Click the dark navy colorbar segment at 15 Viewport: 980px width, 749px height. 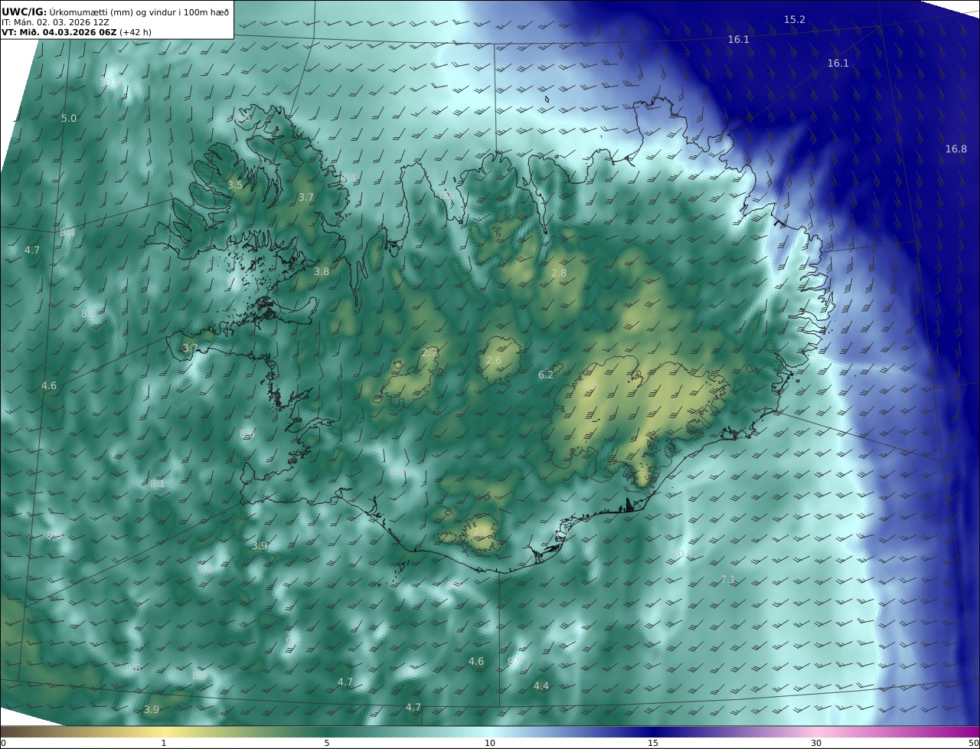click(653, 731)
